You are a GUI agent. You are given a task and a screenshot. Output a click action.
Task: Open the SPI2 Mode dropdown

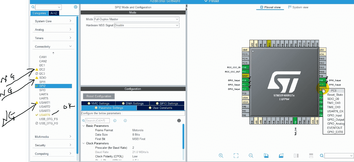point(137,19)
